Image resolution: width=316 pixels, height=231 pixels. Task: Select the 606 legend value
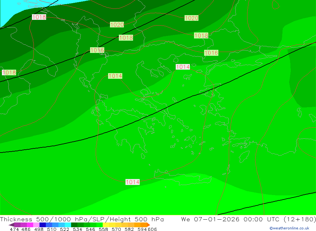coord(152,229)
